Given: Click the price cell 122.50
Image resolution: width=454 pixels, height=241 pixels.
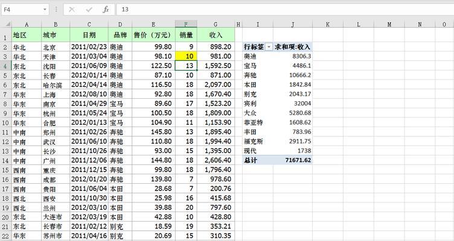Looking at the screenshot, I should [153, 66].
